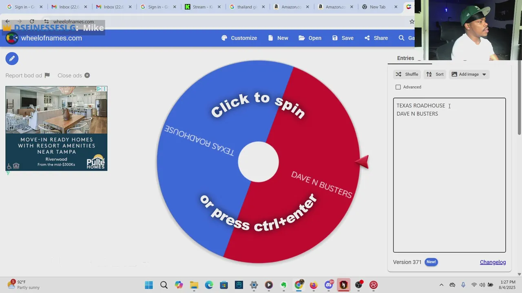
Task: Report bad ad via flag link
Action: tap(27, 75)
